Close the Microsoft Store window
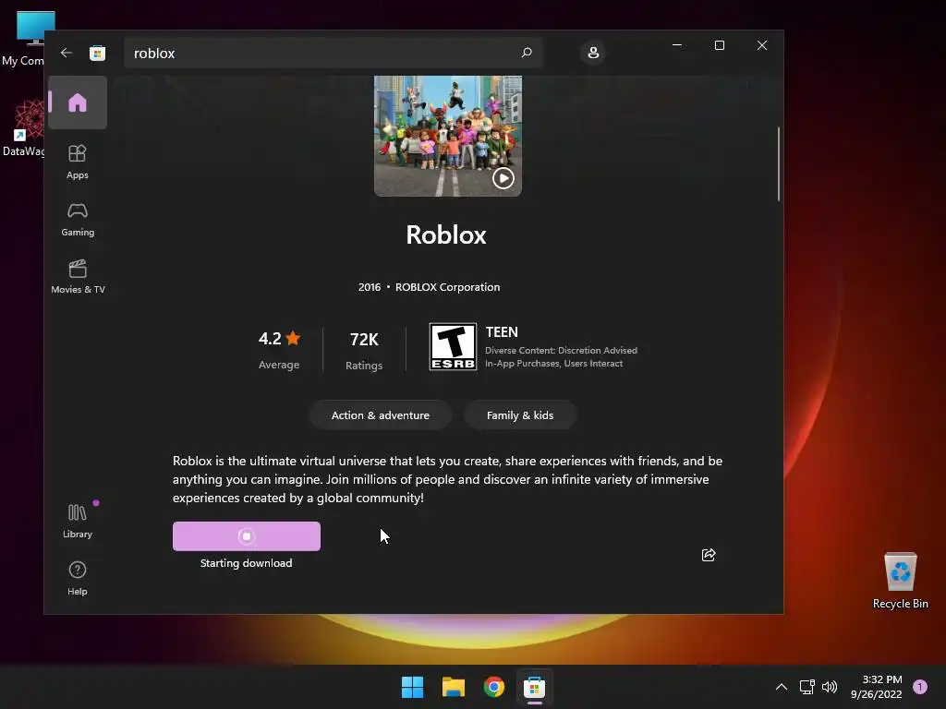The height and width of the screenshot is (709, 946). point(762,45)
